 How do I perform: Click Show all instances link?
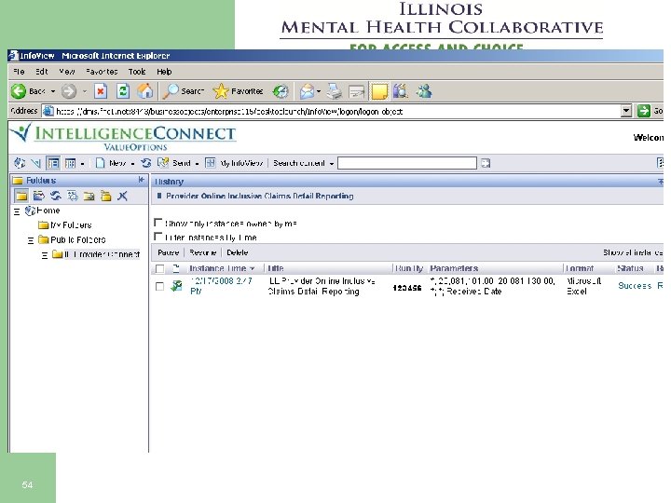click(633, 252)
